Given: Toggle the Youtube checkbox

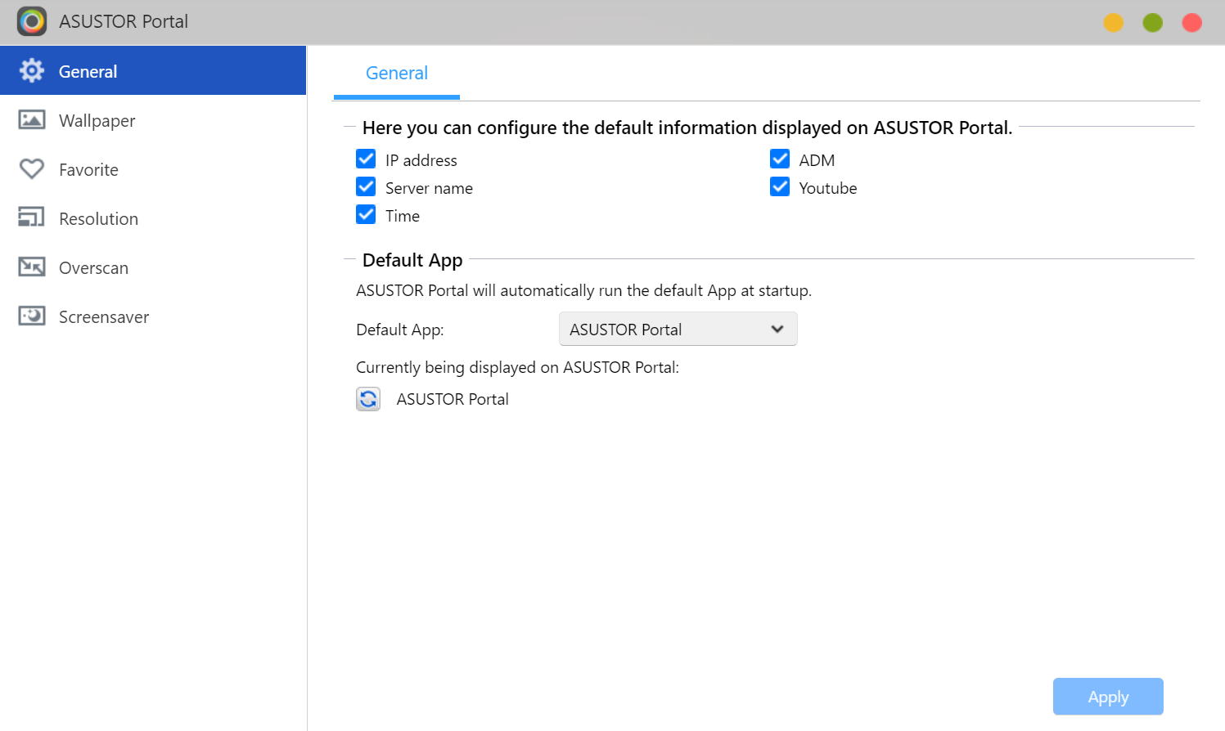Looking at the screenshot, I should [x=780, y=186].
